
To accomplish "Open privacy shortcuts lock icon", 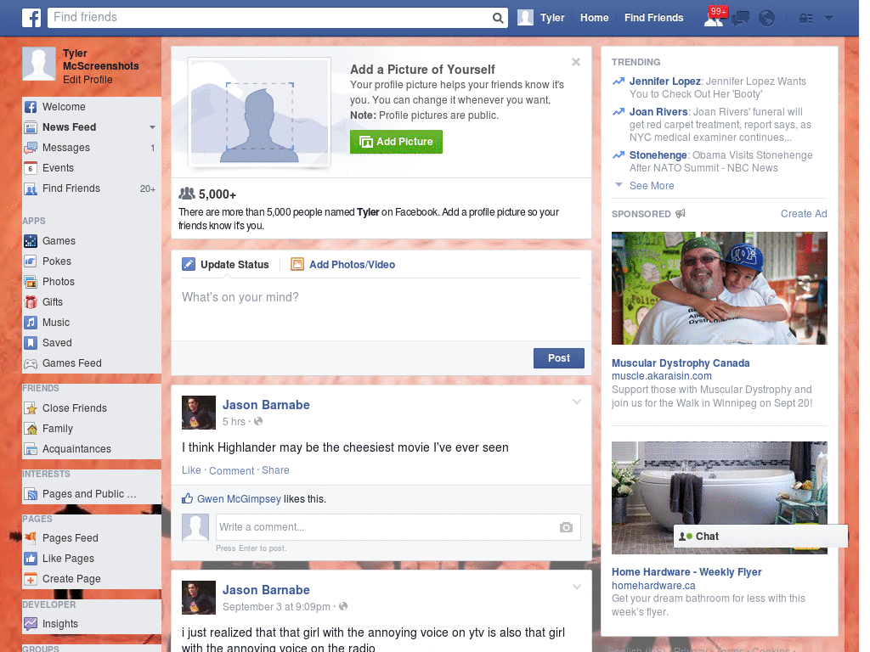I will click(x=805, y=19).
